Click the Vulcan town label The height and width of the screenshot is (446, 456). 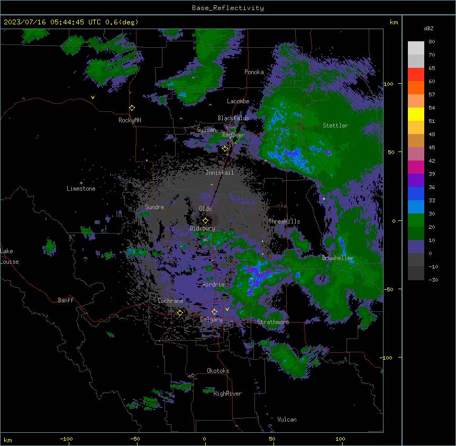(287, 420)
